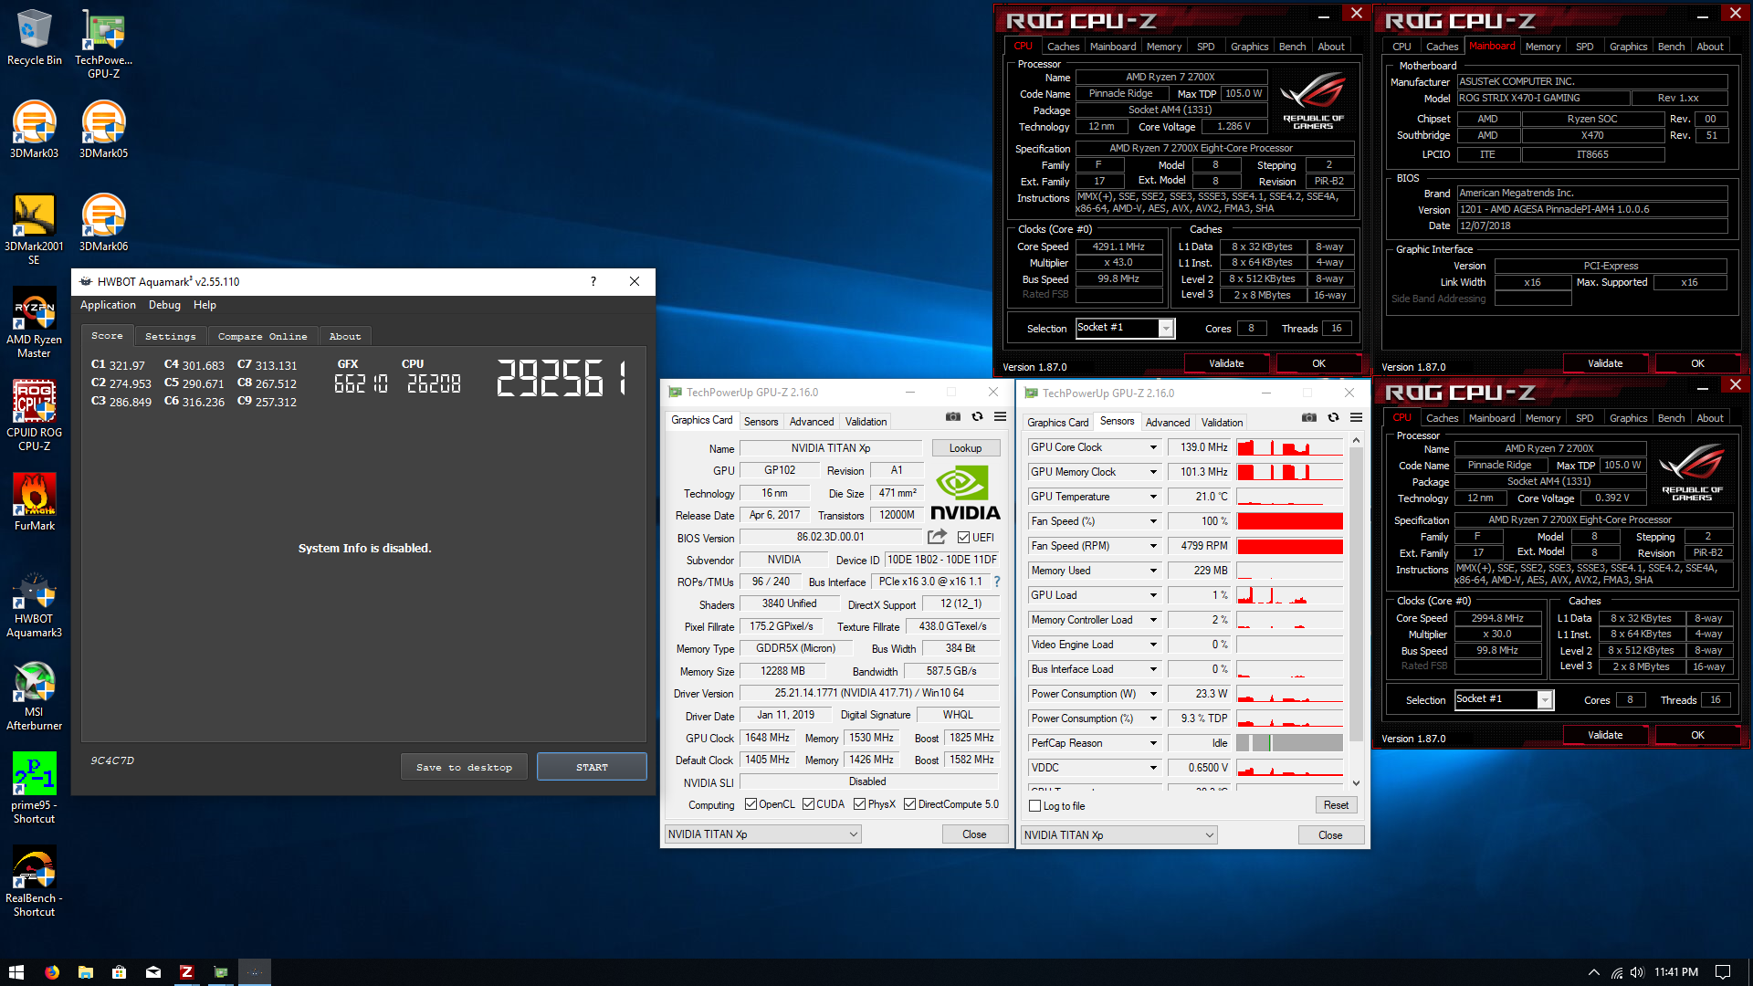Take screenshot via camera icon in GPU-Z Sensors window
This screenshot has width=1753, height=986.
1309,417
